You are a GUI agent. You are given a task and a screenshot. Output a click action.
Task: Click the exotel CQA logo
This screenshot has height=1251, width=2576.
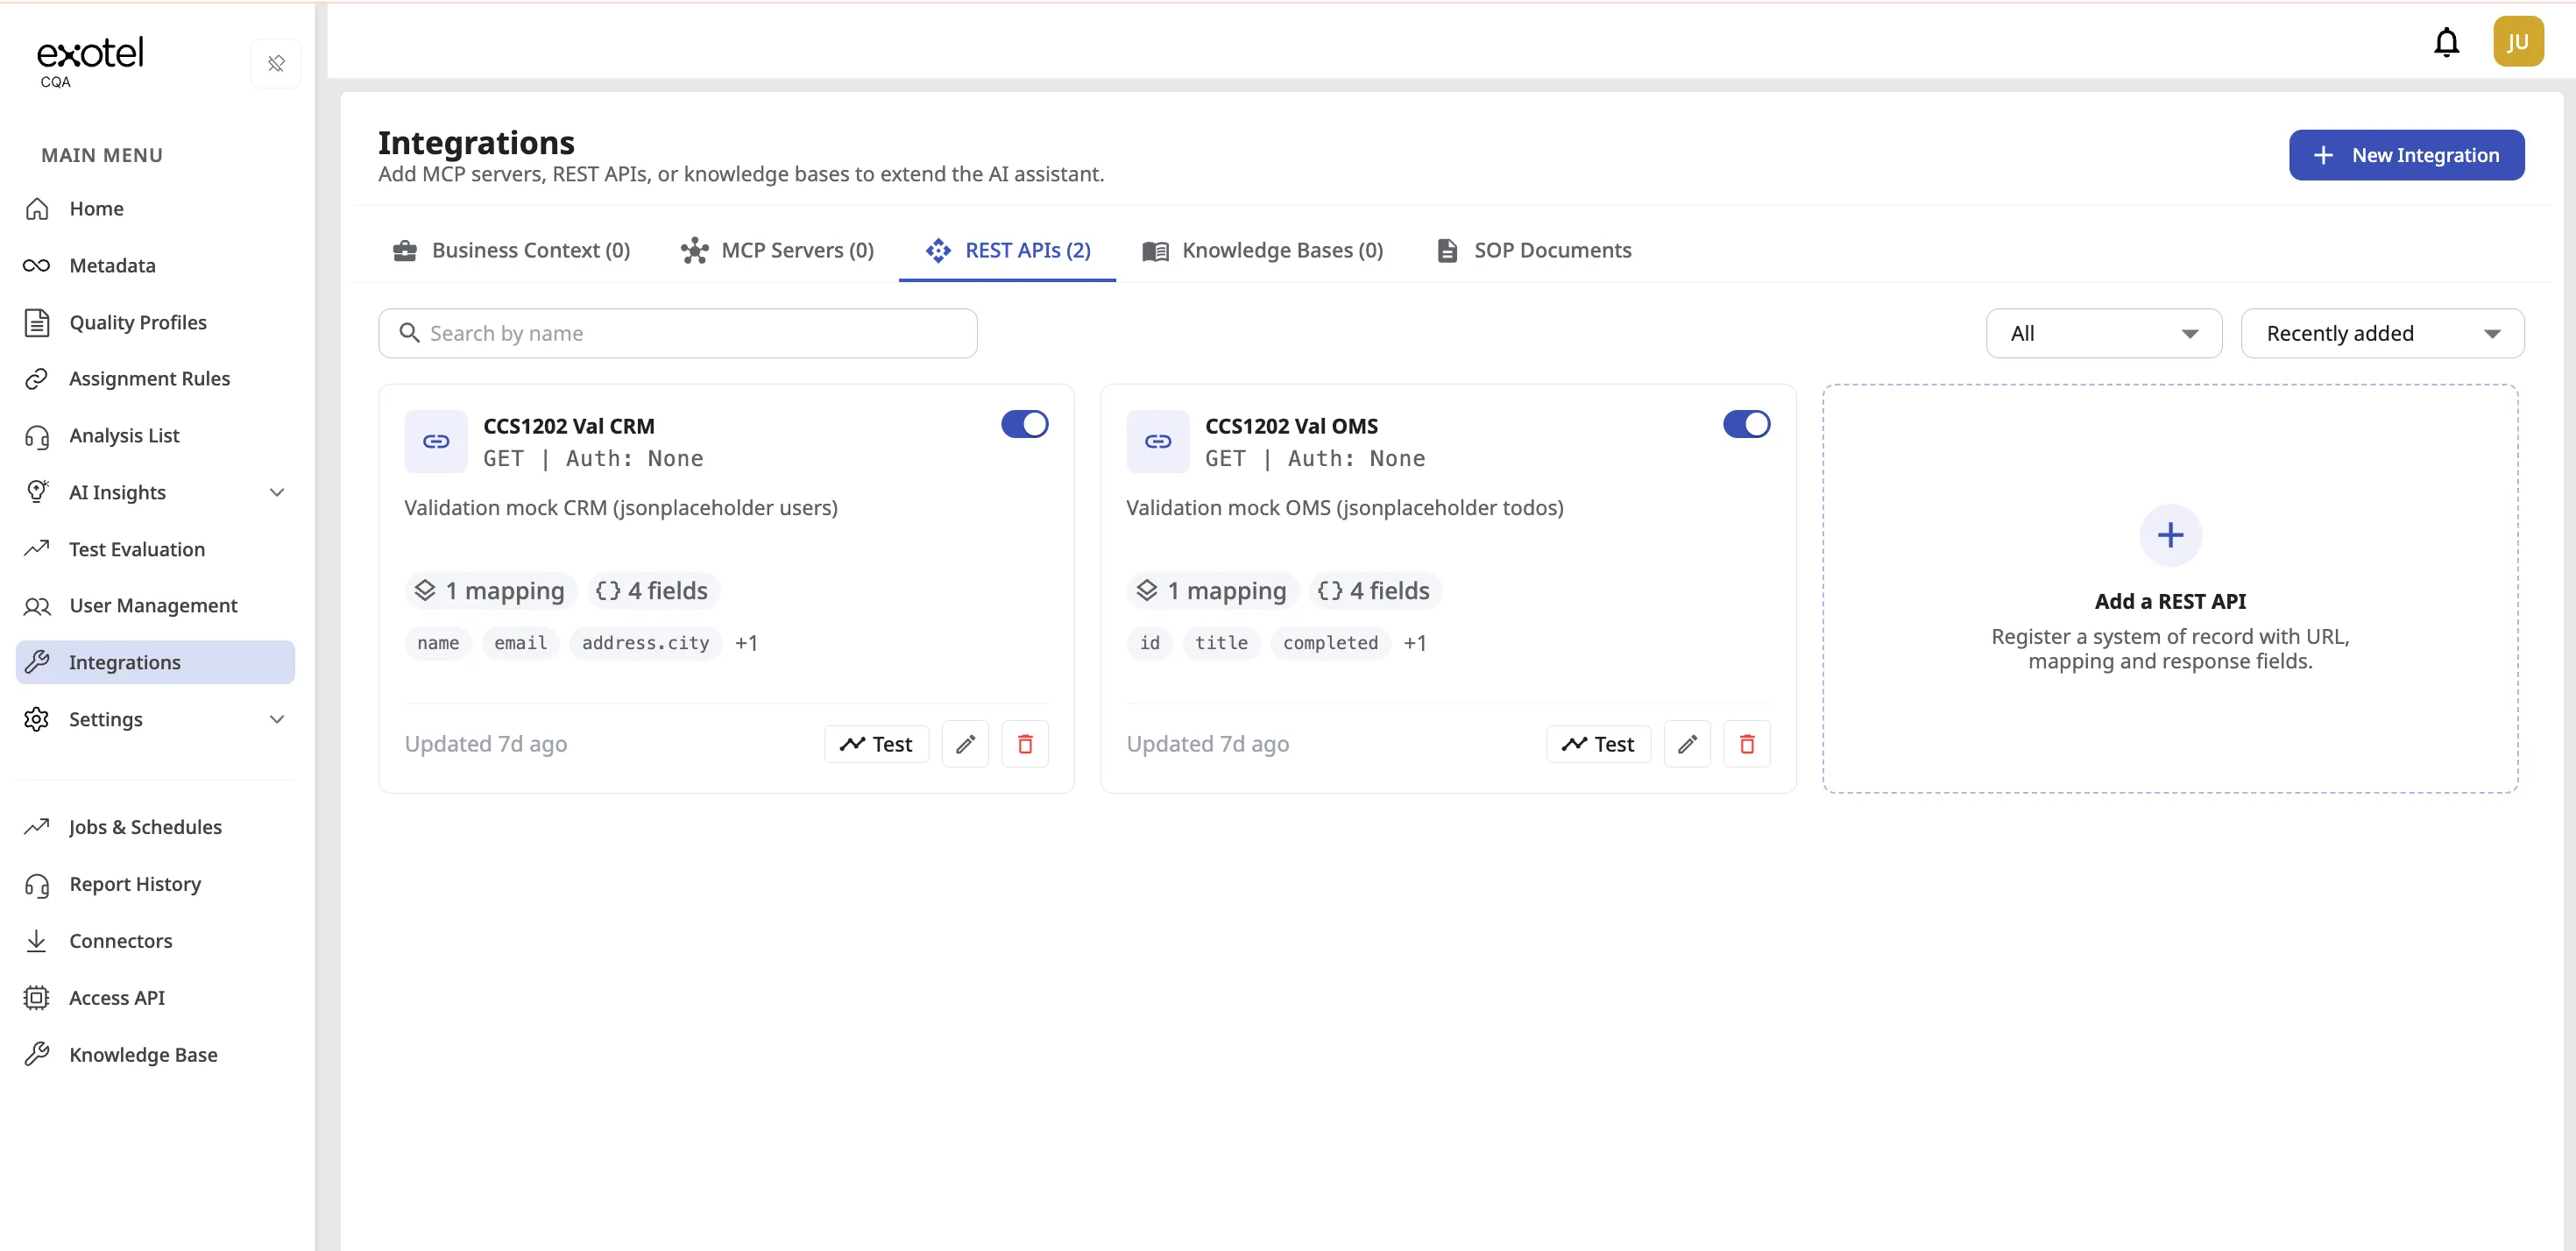[90, 62]
